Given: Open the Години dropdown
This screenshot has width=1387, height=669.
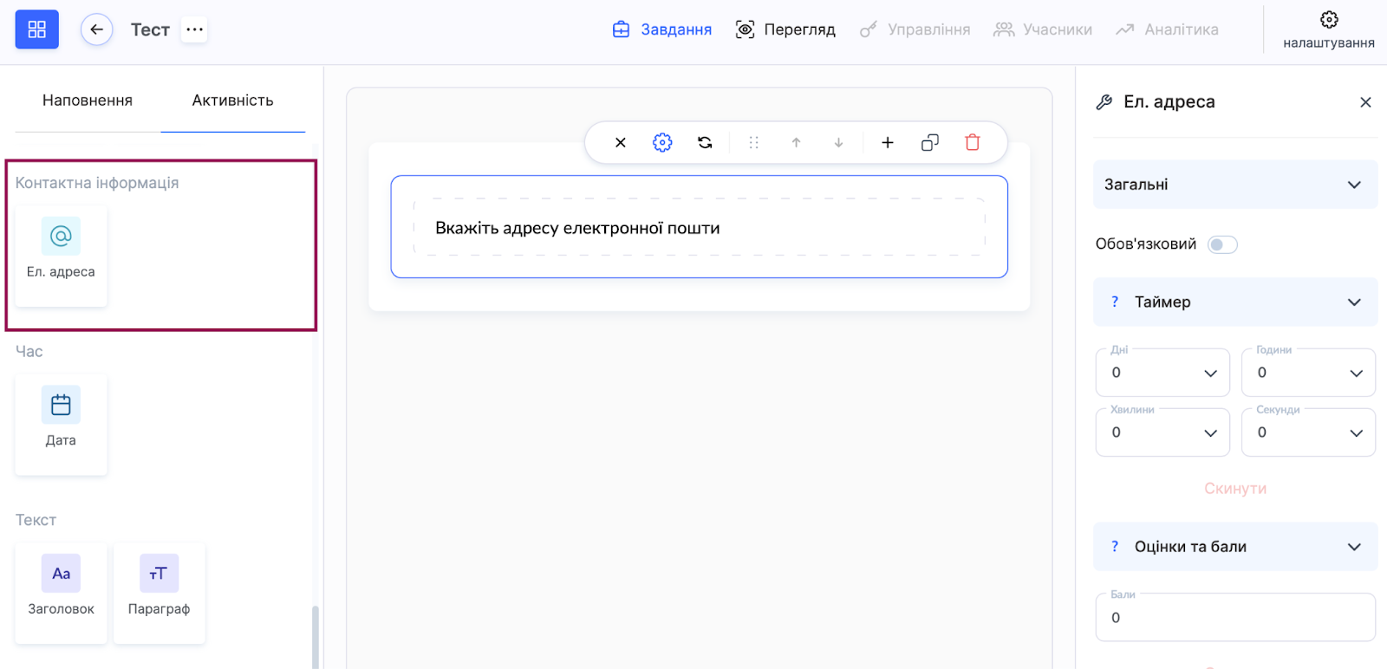Looking at the screenshot, I should click(x=1308, y=373).
